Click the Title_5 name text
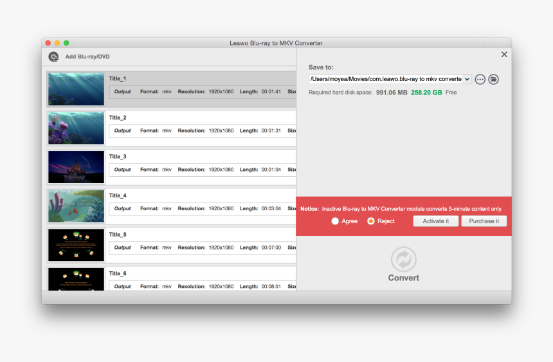The width and height of the screenshot is (553, 362). tap(118, 235)
